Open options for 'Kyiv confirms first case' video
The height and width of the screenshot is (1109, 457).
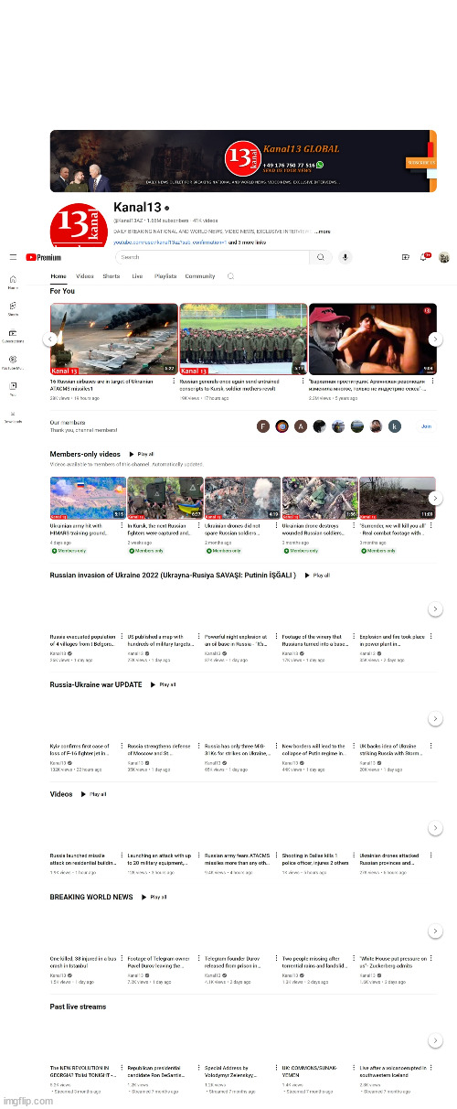pos(120,748)
